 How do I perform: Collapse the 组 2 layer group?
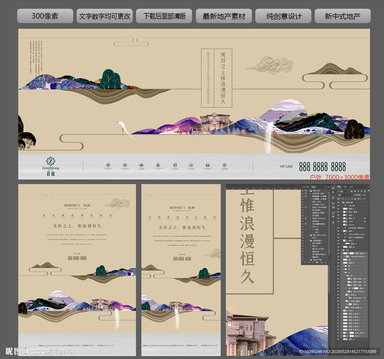coord(342,250)
